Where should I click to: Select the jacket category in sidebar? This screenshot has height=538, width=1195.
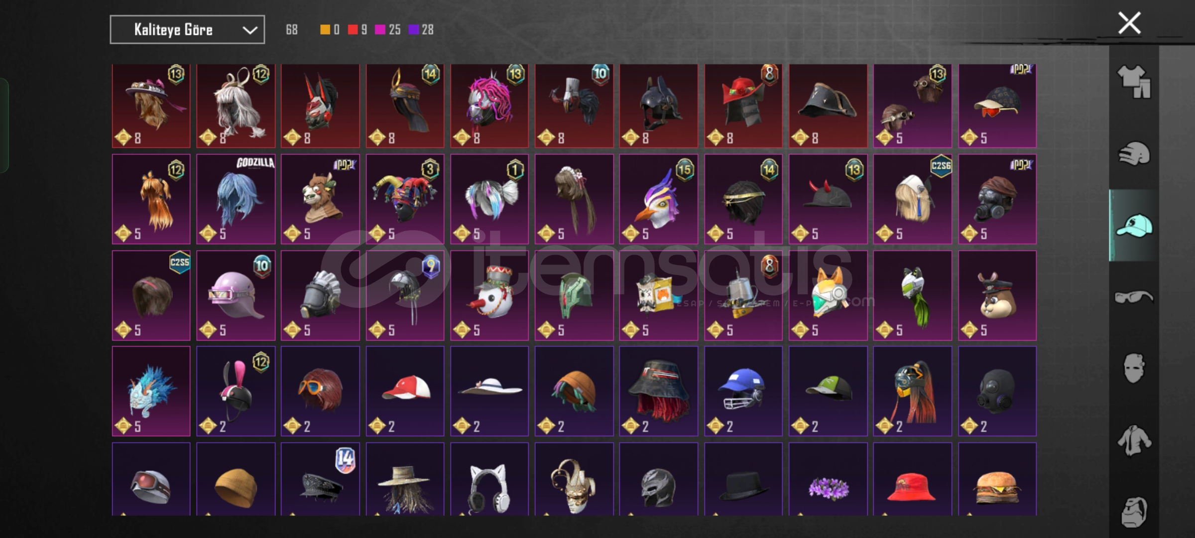(x=1134, y=440)
